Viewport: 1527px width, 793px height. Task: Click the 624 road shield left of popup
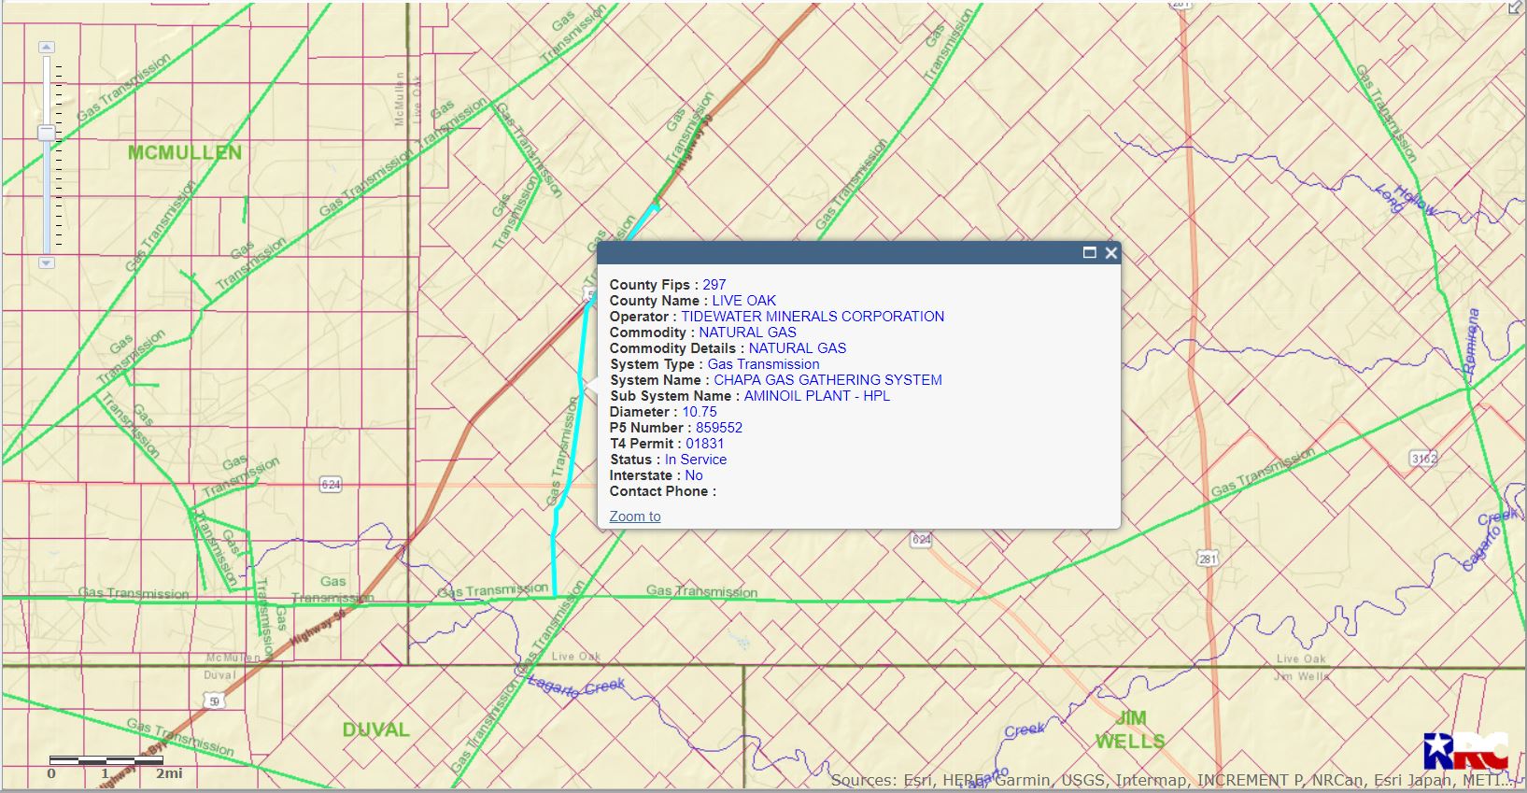click(x=331, y=484)
